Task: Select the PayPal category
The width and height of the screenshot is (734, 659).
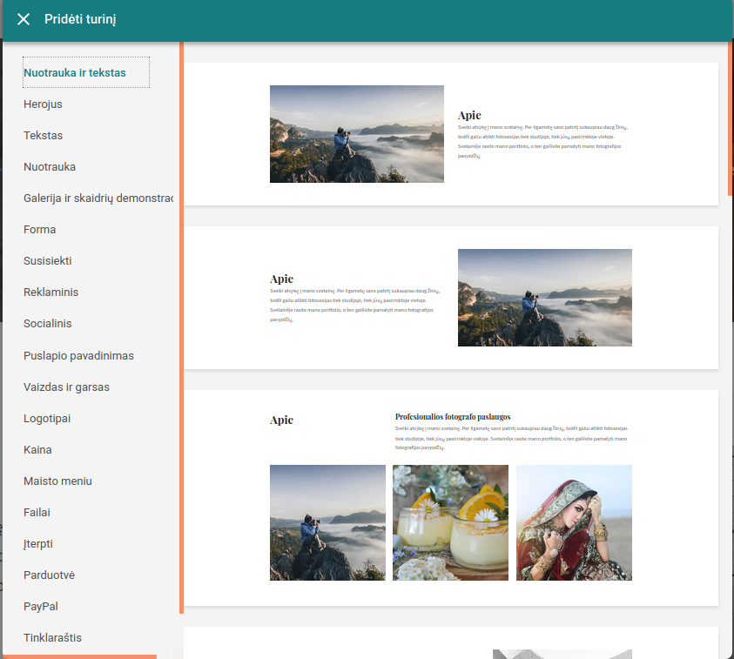Action: (x=41, y=607)
